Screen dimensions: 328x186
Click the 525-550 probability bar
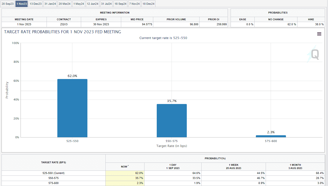click(72, 108)
